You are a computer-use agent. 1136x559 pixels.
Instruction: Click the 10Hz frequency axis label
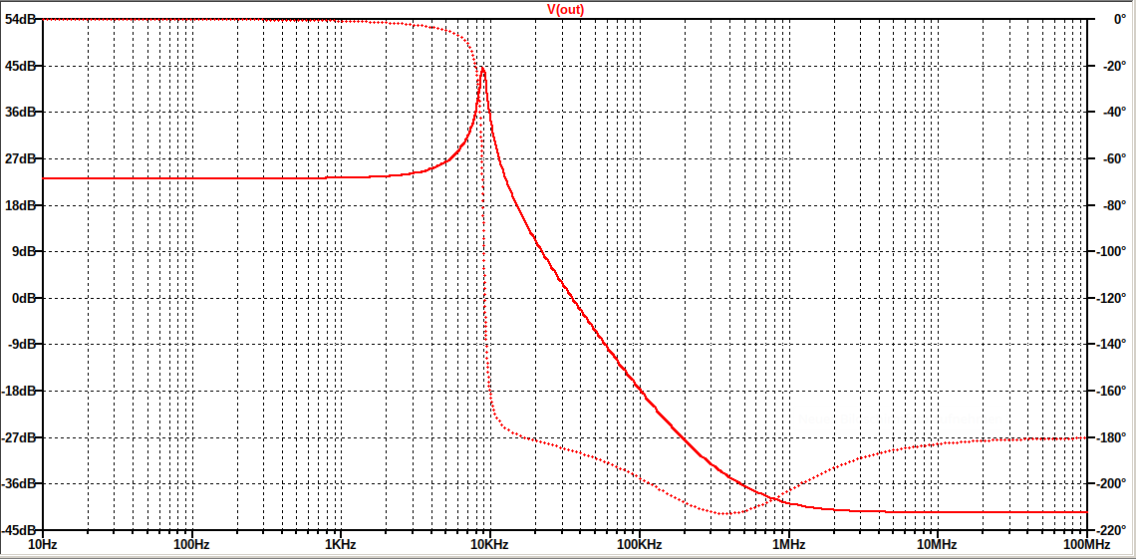[42, 544]
